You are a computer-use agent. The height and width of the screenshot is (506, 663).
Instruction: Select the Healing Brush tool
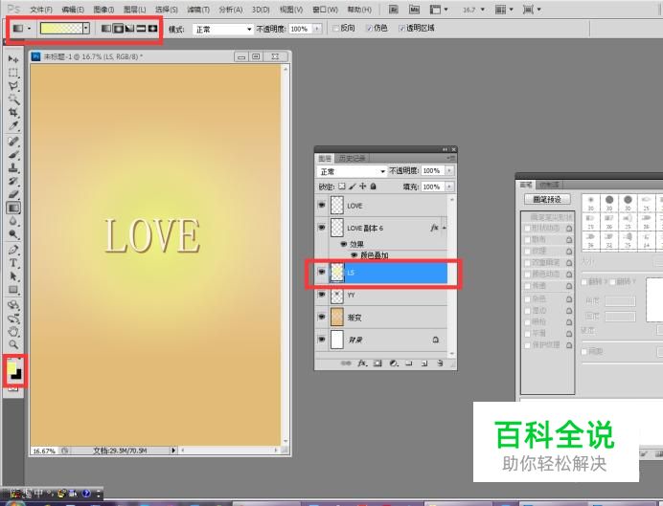coord(13,142)
